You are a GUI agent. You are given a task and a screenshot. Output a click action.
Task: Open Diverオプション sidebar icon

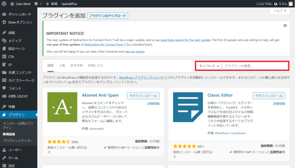click(4, 22)
